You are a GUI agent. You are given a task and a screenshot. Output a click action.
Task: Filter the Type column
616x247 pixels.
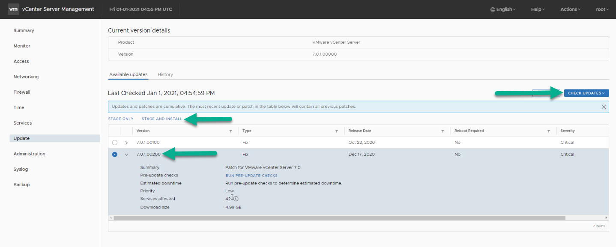(x=337, y=131)
